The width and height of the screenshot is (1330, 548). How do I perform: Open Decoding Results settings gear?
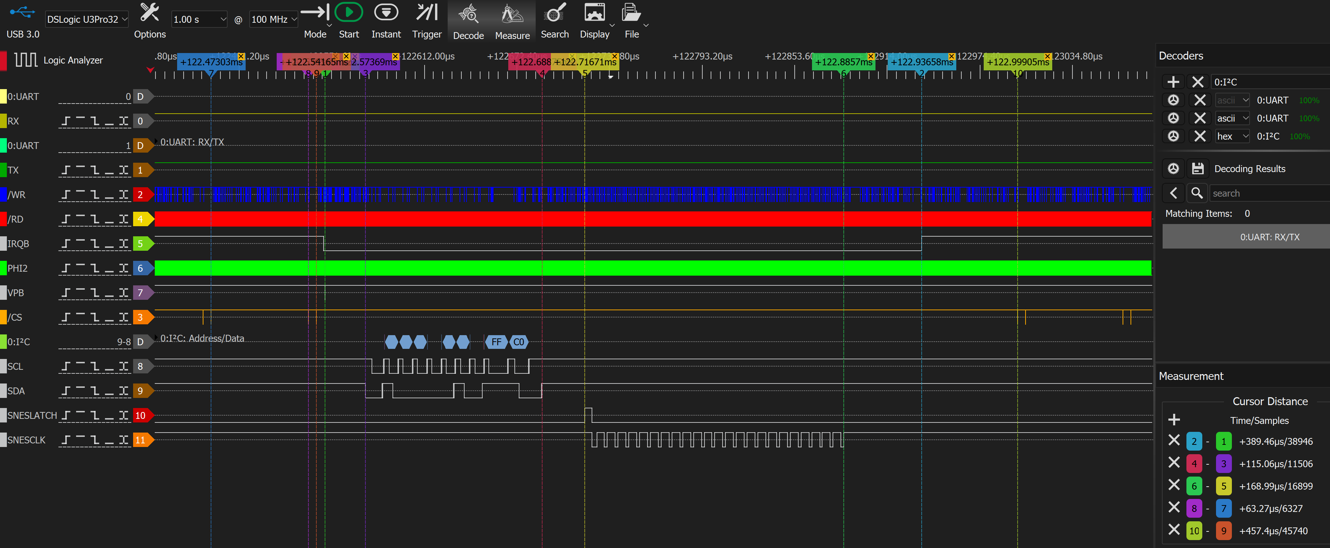pos(1173,168)
